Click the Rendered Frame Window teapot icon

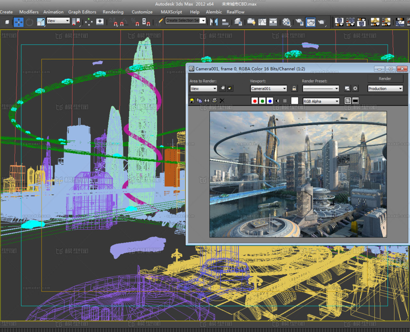click(311, 22)
